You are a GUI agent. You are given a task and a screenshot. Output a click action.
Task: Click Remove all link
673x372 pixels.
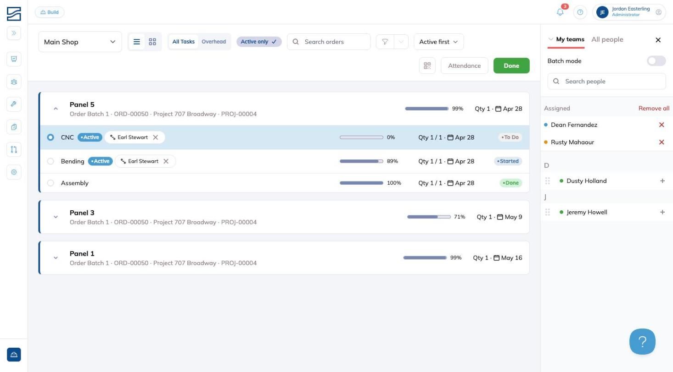point(654,109)
